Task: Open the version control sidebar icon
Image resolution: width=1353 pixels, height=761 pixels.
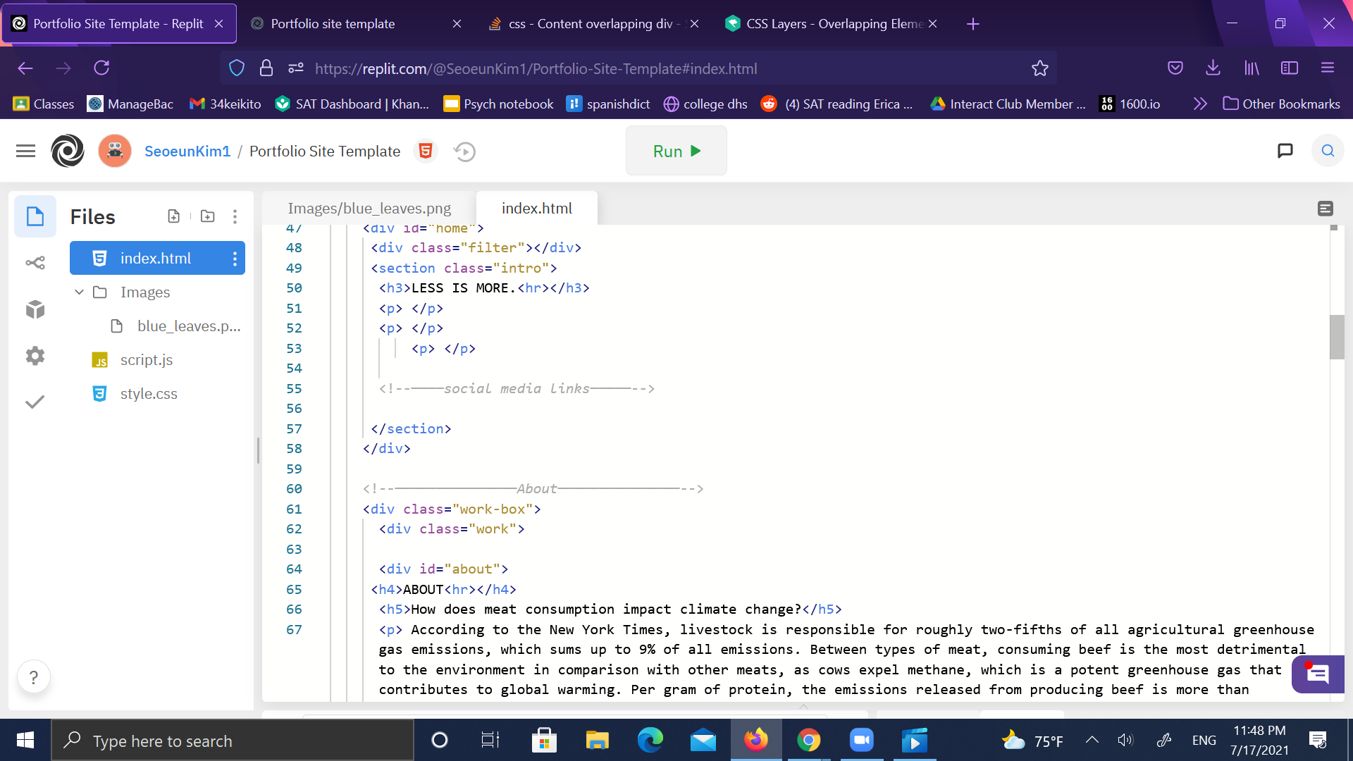Action: click(35, 263)
